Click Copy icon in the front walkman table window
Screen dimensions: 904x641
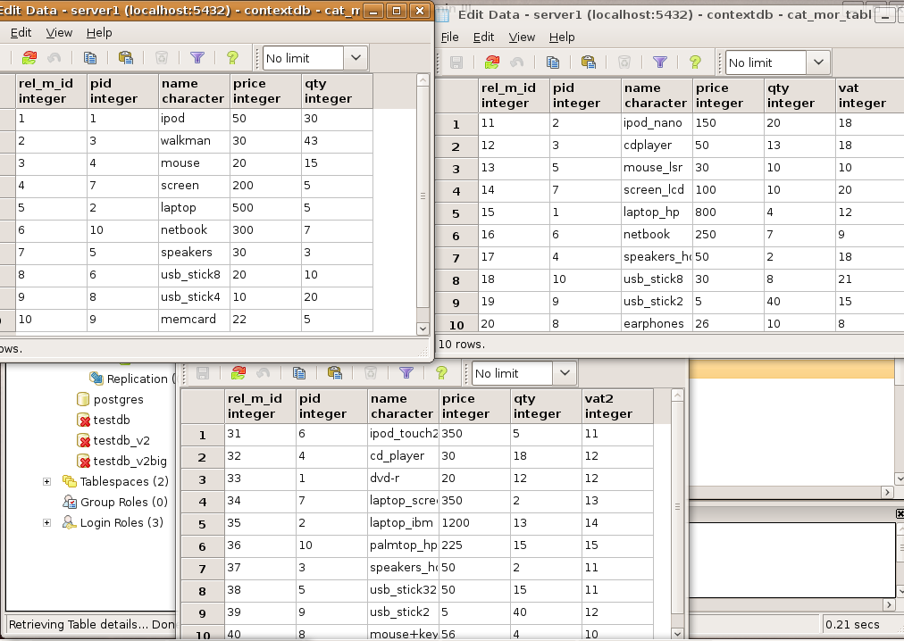[90, 58]
